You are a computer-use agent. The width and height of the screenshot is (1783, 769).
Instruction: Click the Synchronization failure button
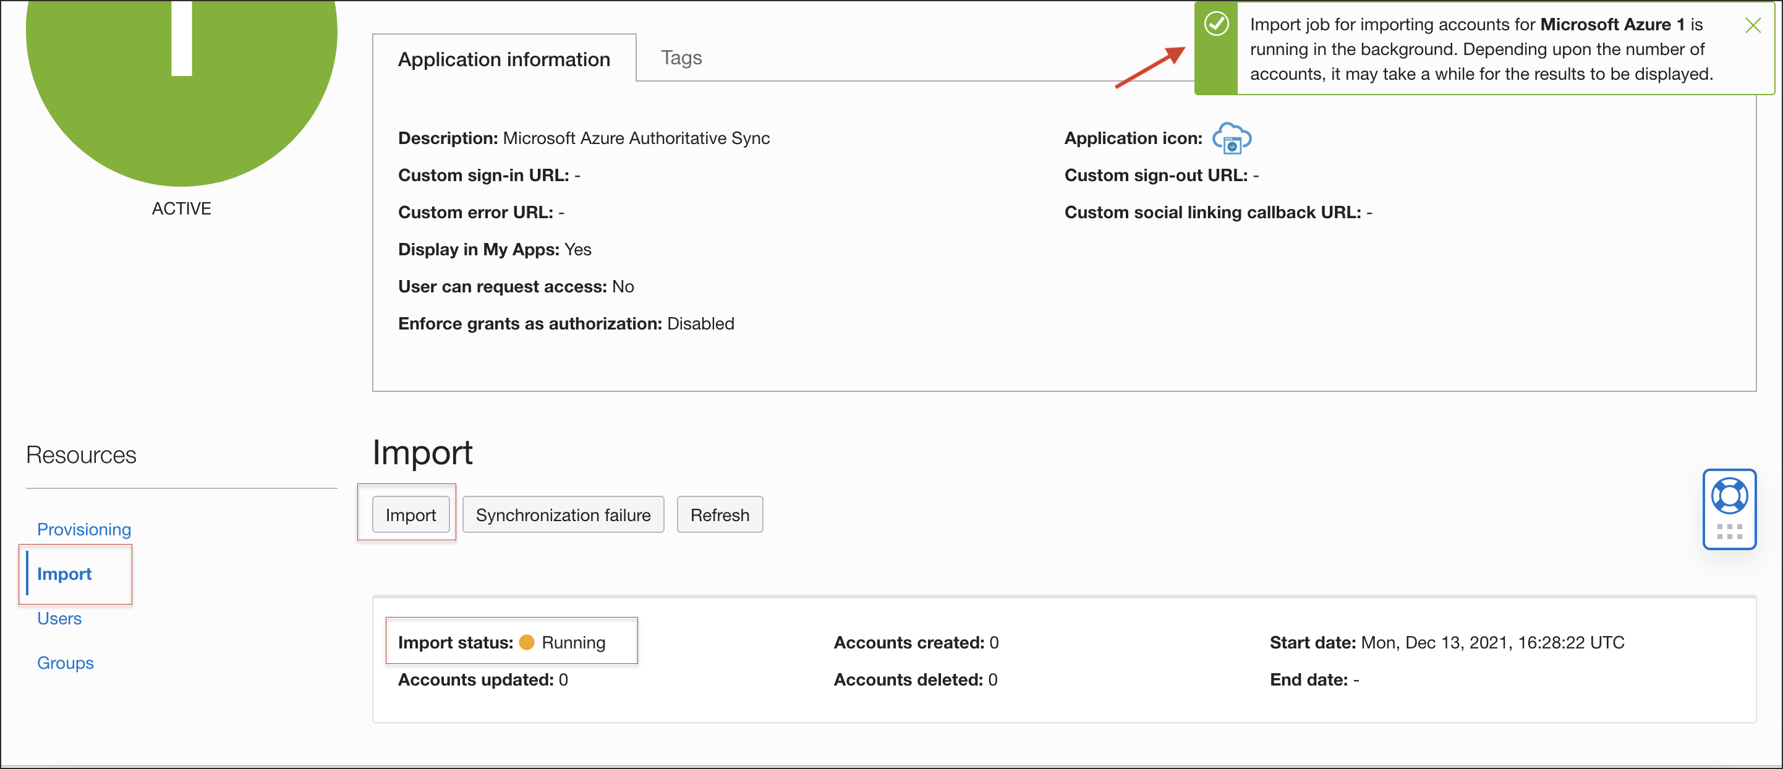pyautogui.click(x=563, y=515)
